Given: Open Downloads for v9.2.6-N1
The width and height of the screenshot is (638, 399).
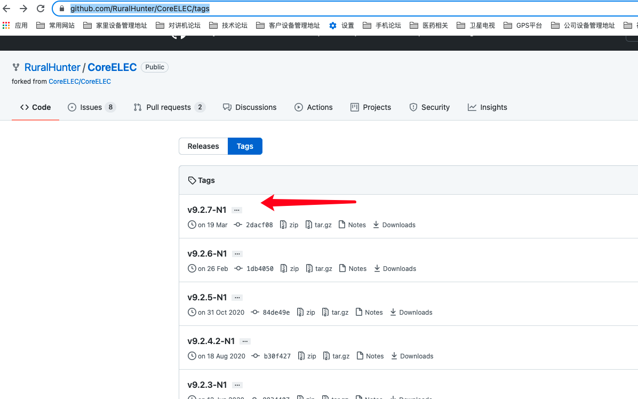Looking at the screenshot, I should pyautogui.click(x=395, y=269).
